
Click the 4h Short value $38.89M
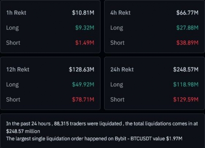click(187, 43)
